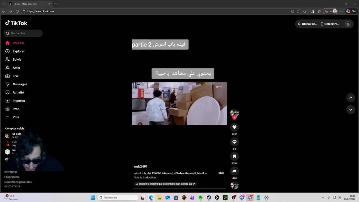This screenshot has width=359, height=202.
Task: Click Obtenir des pièces button
Action: tap(308, 24)
